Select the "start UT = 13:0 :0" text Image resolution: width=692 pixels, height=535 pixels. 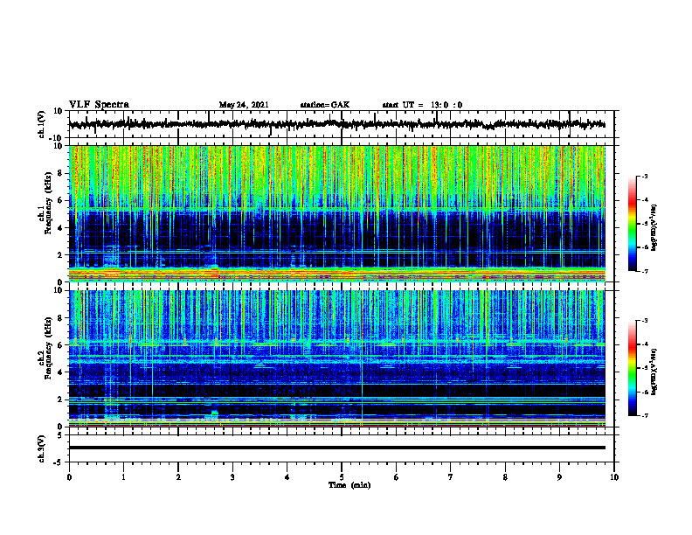pyautogui.click(x=422, y=105)
